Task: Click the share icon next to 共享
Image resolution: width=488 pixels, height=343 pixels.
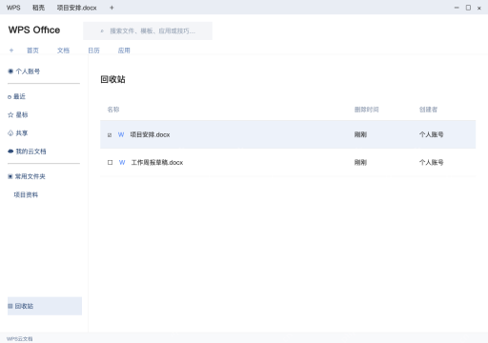Action: point(10,133)
